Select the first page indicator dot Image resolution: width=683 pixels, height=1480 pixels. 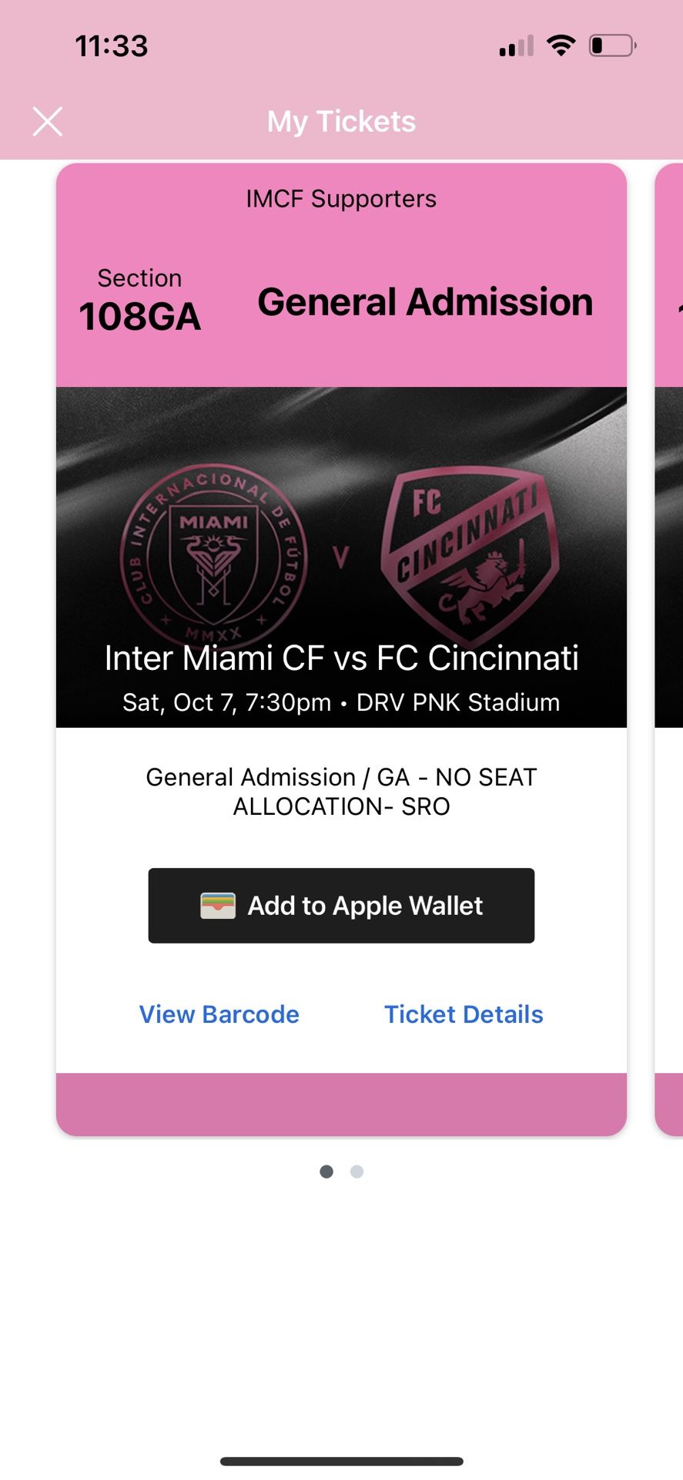point(326,1172)
